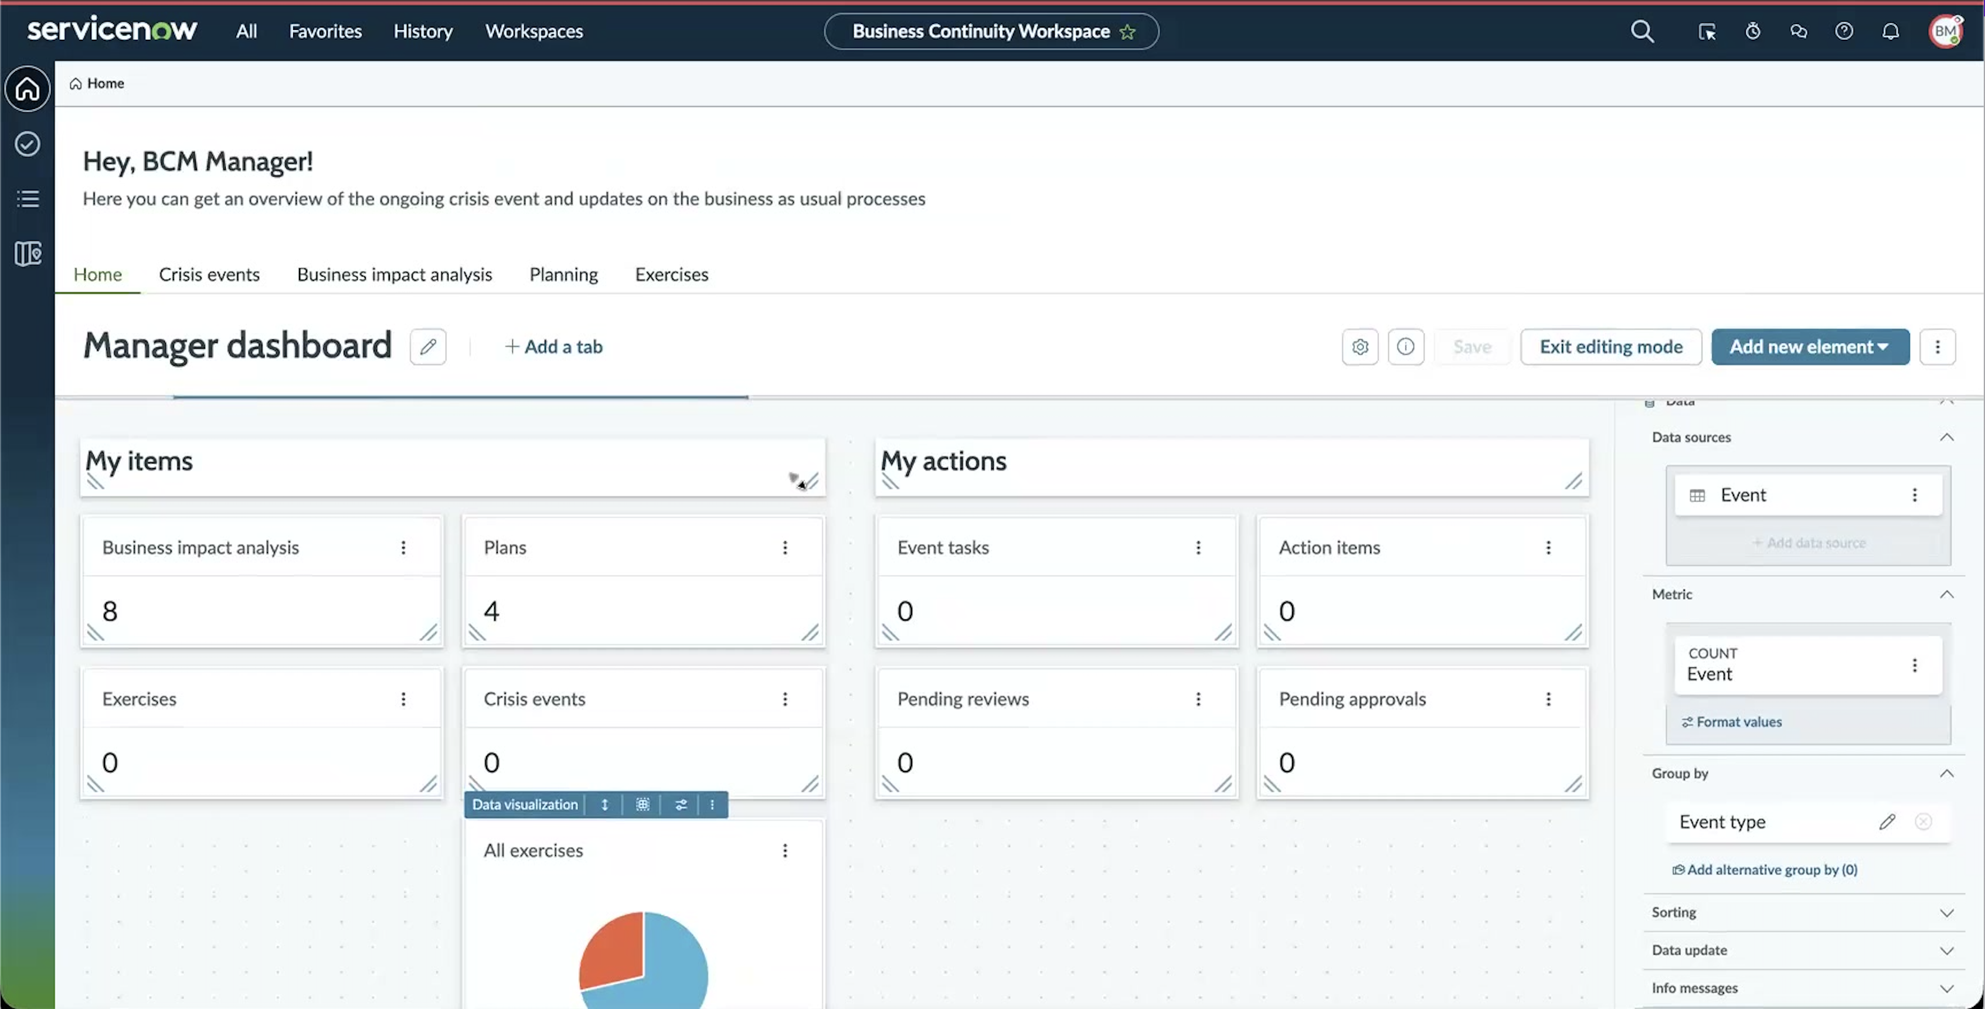Open Action items card kebab menu
Image resolution: width=1985 pixels, height=1009 pixels.
coord(1548,548)
